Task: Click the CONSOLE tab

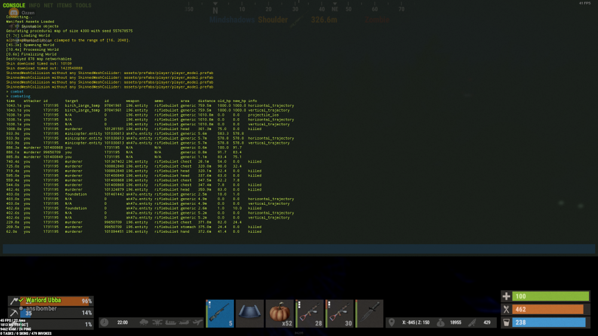Action: point(14,5)
